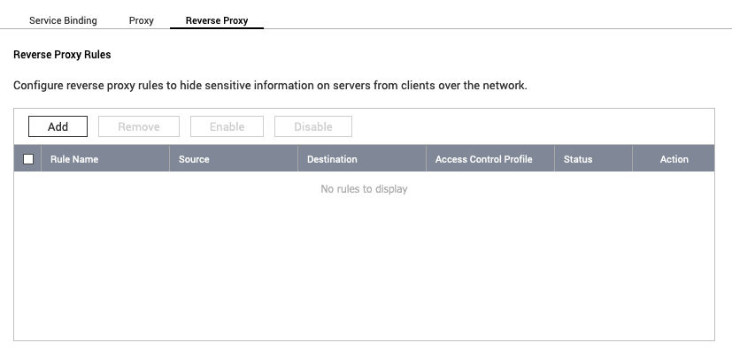Switch to the Service Binding tab

click(x=63, y=20)
